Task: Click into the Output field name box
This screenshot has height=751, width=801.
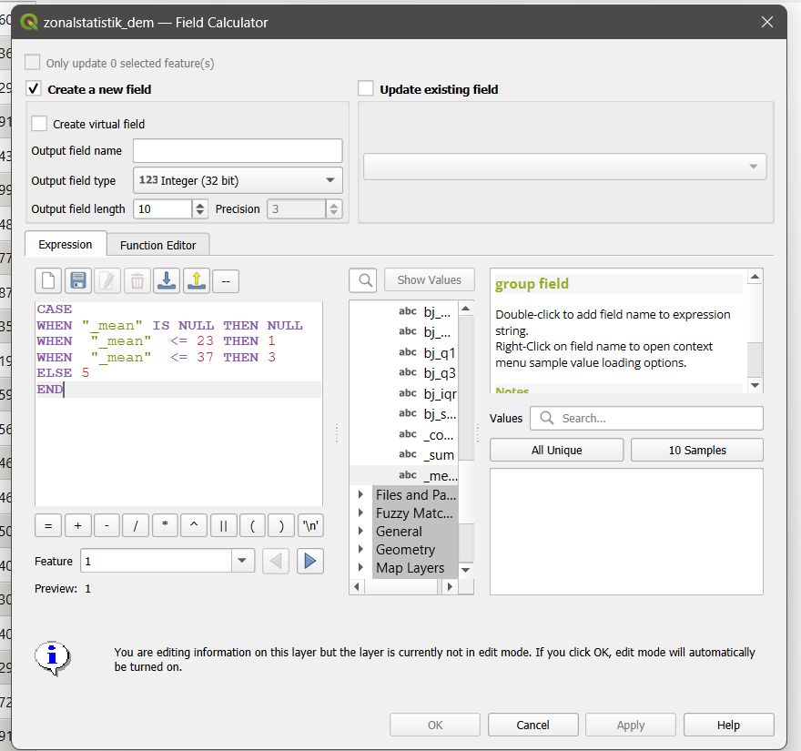Action: pos(238,151)
